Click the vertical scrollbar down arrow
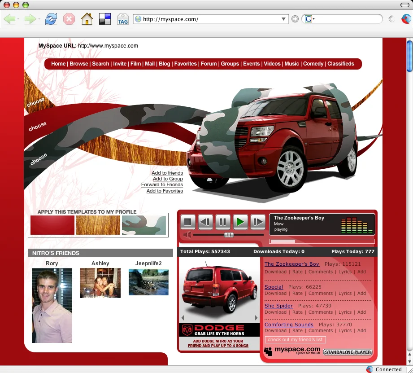This screenshot has width=413, height=373. point(409,361)
